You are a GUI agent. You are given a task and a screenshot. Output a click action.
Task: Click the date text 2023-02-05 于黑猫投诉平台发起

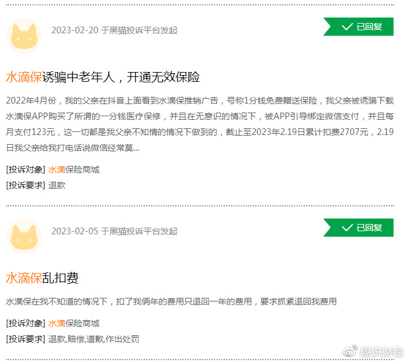[x=114, y=231]
